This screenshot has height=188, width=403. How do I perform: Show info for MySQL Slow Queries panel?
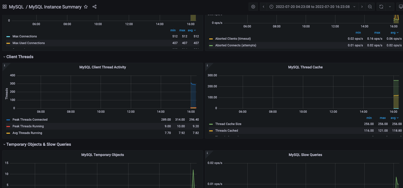tap(207, 153)
